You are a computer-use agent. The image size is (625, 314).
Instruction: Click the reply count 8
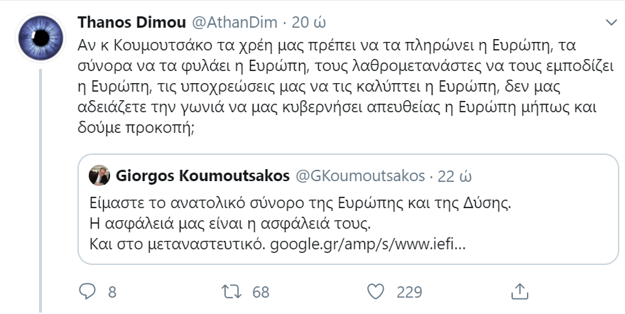(x=112, y=292)
